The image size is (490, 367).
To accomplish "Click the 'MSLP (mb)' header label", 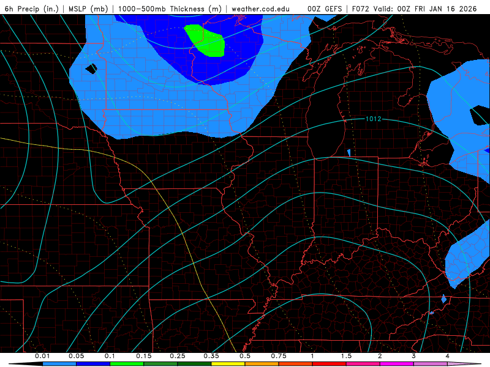I will coord(88,9).
